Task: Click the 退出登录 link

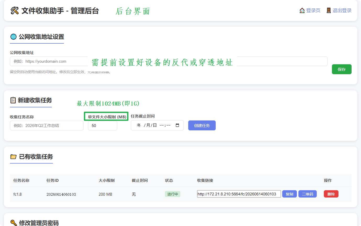Action: 342,10
